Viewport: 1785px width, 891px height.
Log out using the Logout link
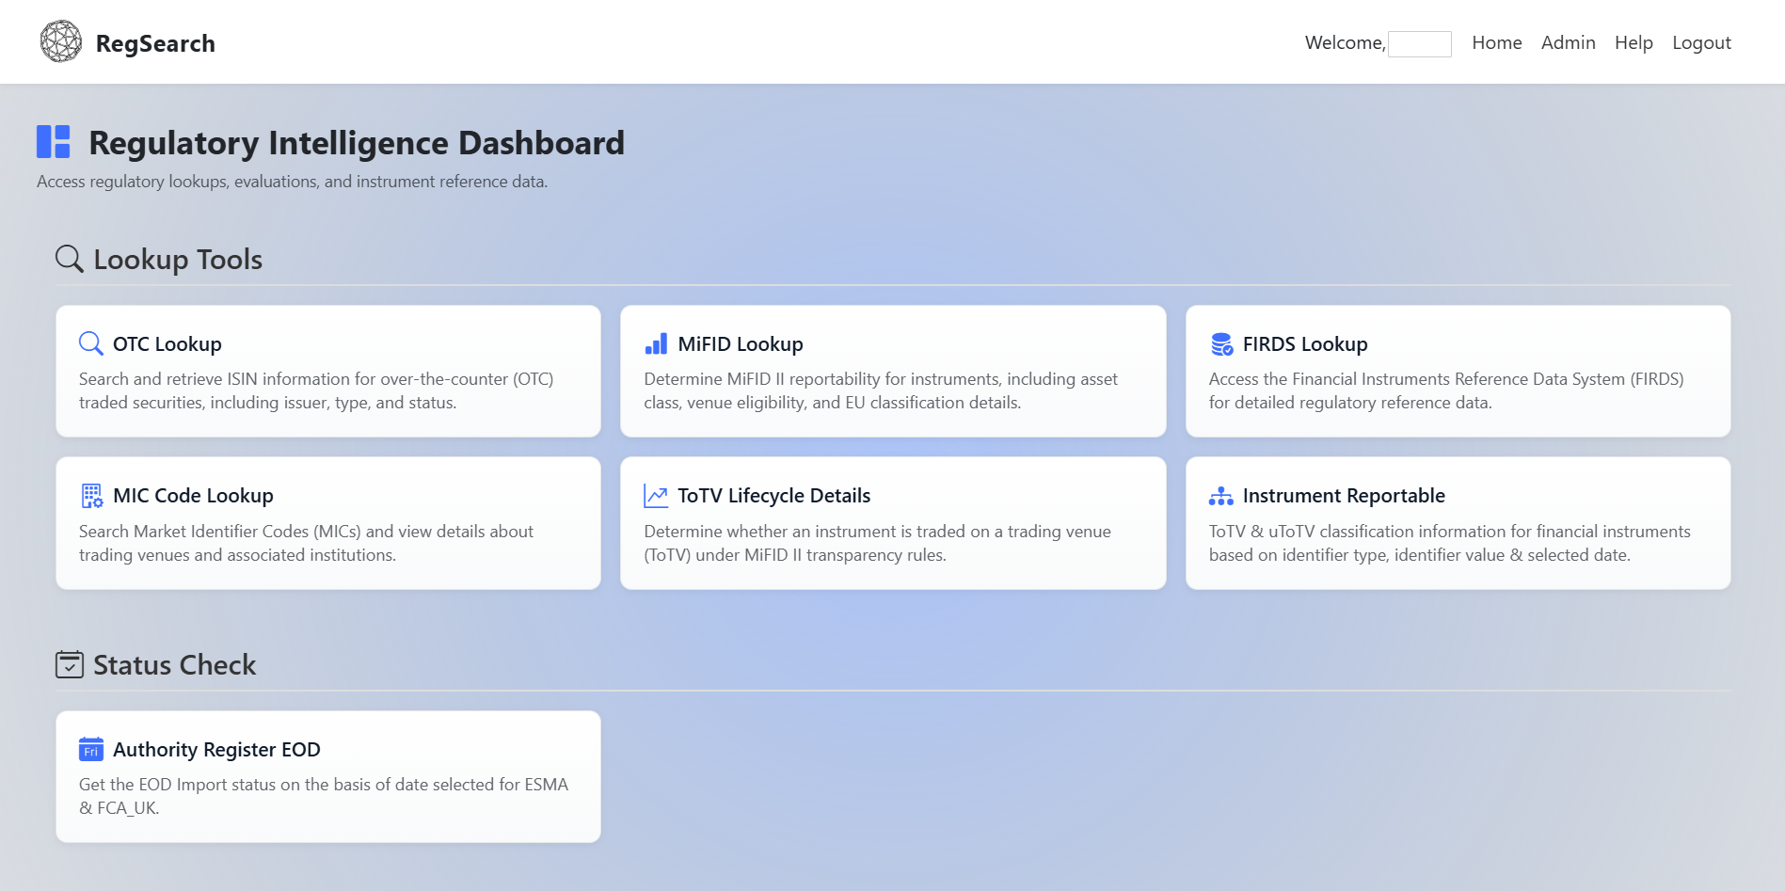coord(1701,42)
